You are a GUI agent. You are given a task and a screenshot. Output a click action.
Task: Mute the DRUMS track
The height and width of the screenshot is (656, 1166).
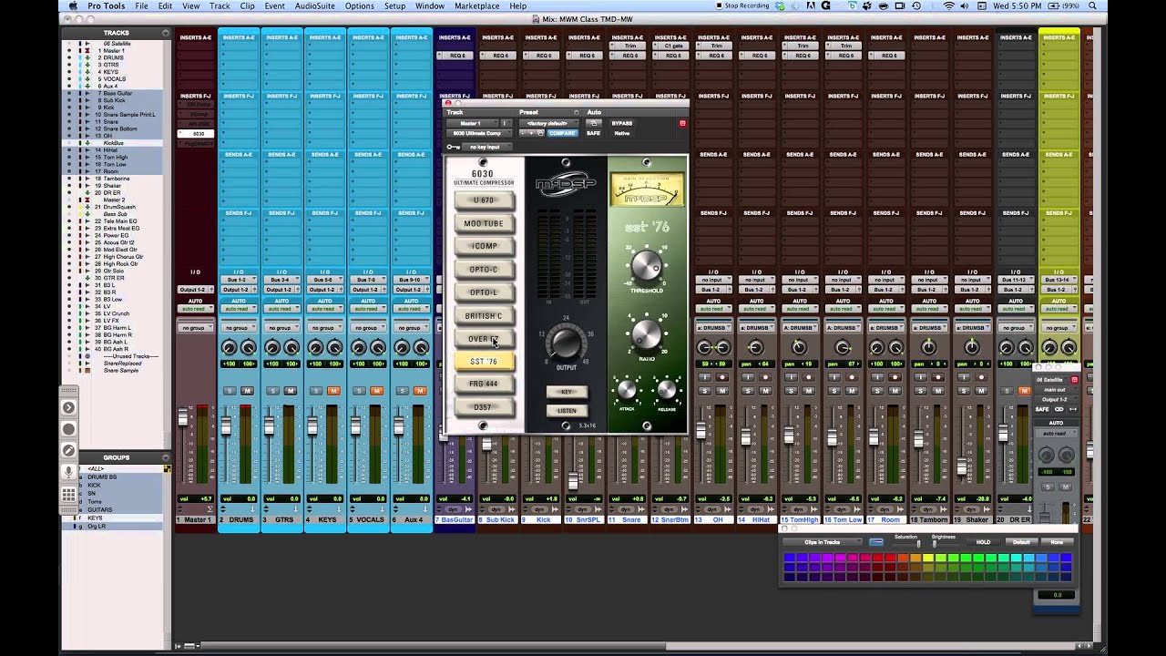(x=247, y=391)
